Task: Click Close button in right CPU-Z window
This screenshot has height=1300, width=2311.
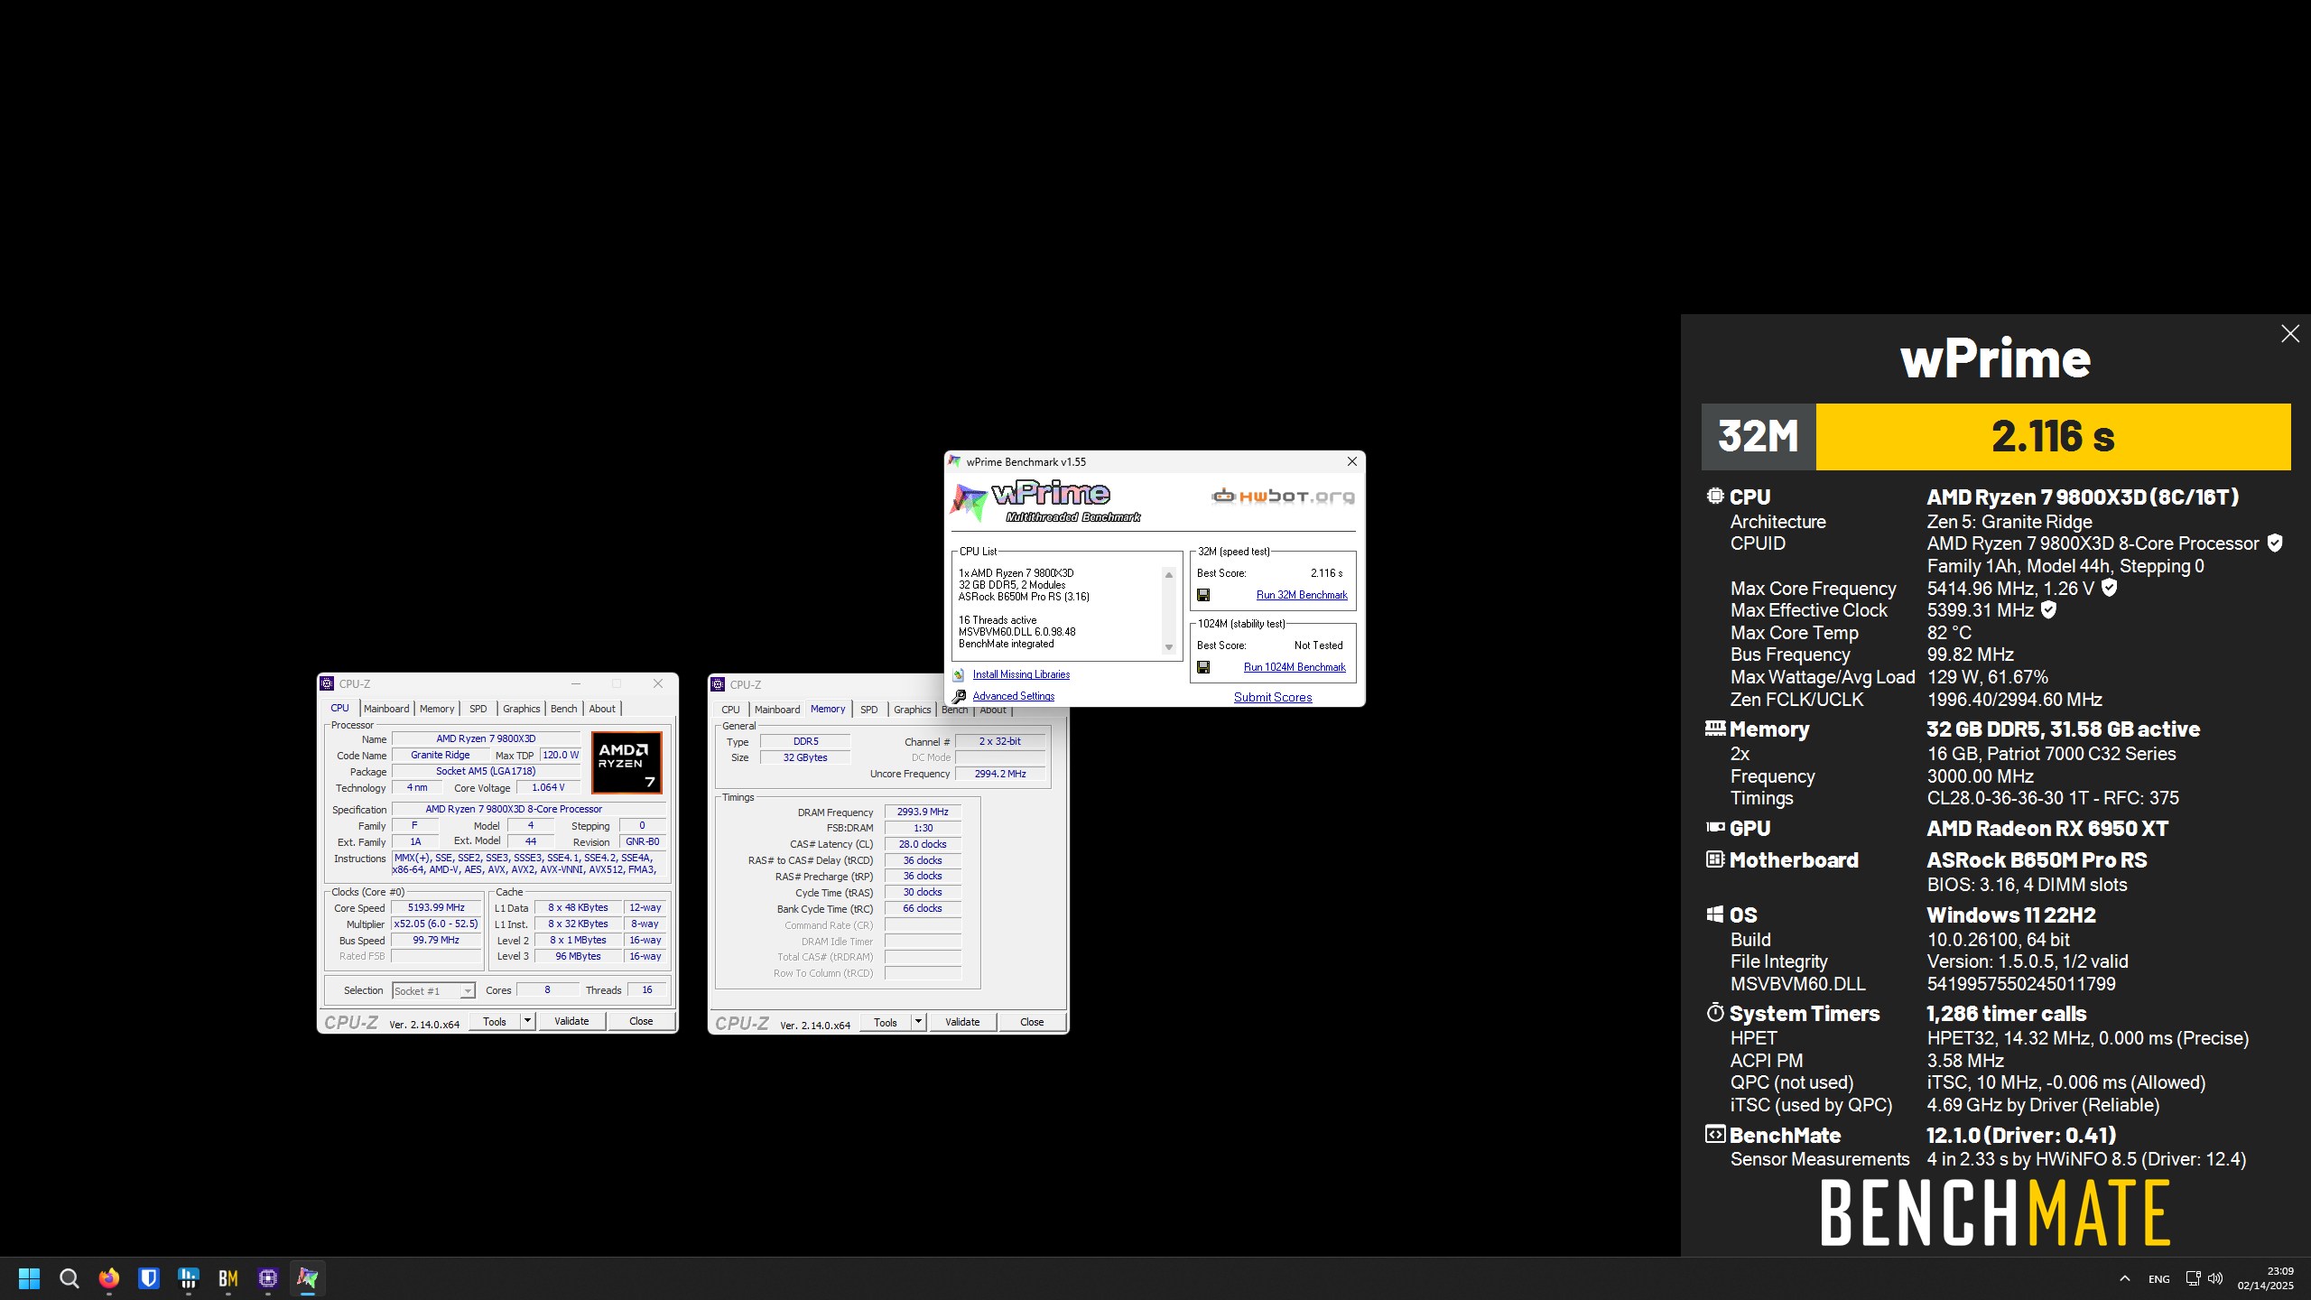Action: (x=1032, y=1023)
